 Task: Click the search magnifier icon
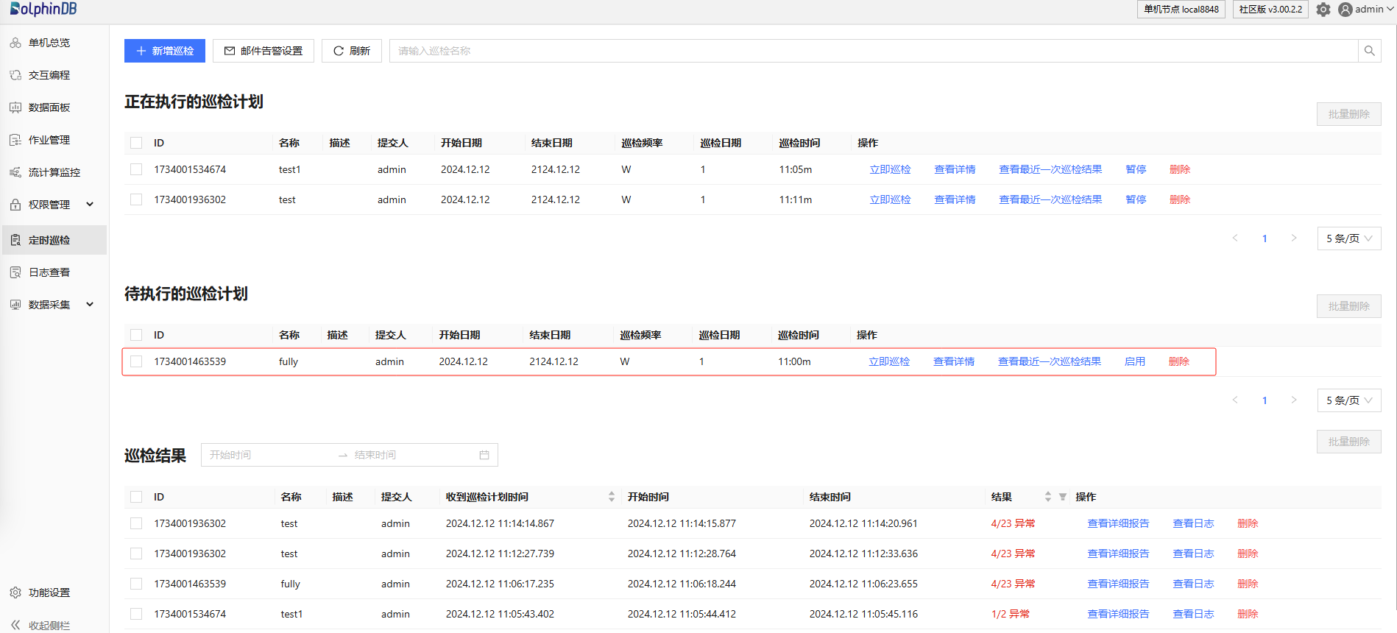coord(1369,51)
